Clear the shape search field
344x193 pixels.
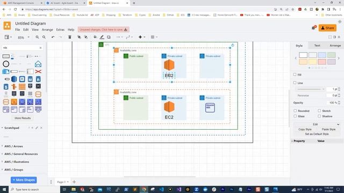coord(41,48)
